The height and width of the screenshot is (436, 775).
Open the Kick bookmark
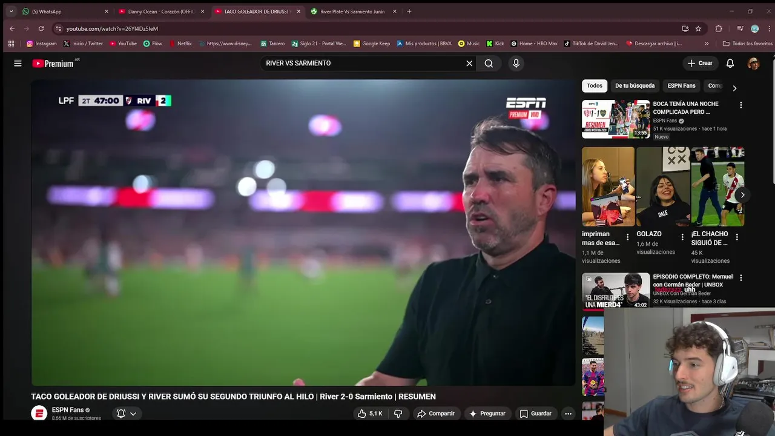click(495, 44)
